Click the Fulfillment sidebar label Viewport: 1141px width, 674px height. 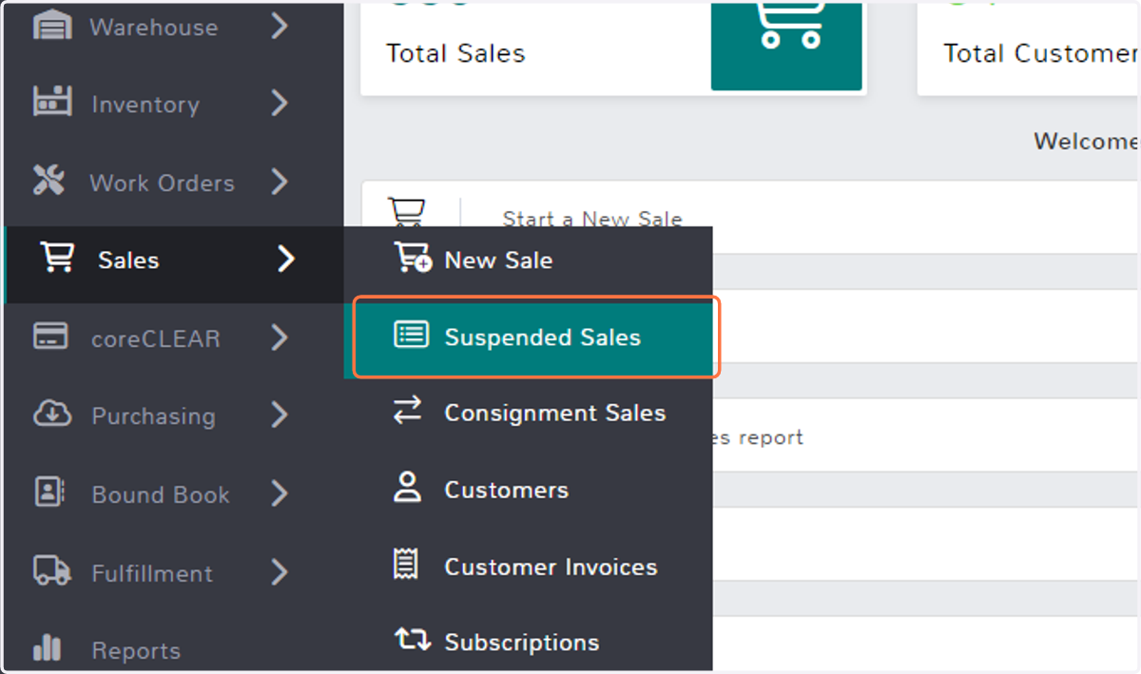(x=152, y=573)
